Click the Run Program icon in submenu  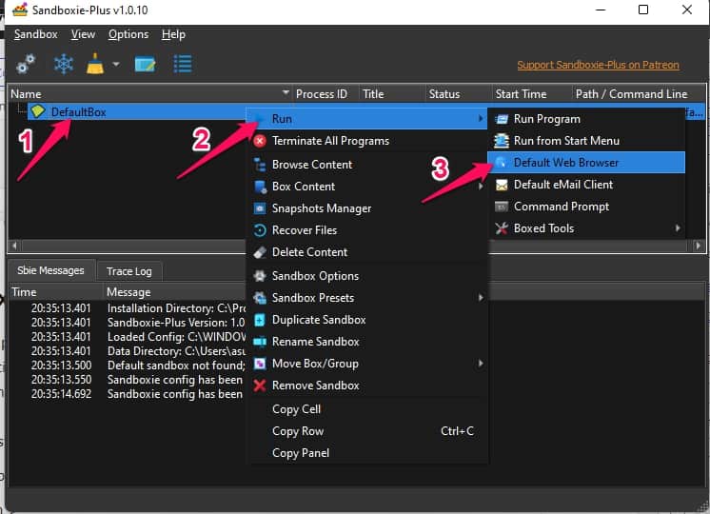point(502,119)
